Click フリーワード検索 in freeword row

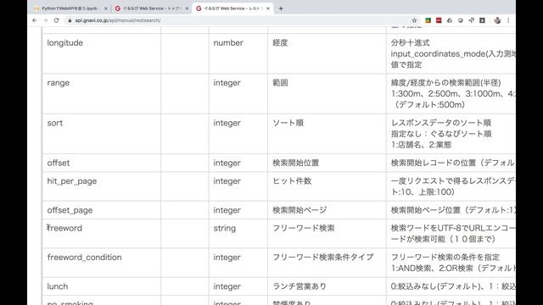click(x=304, y=228)
